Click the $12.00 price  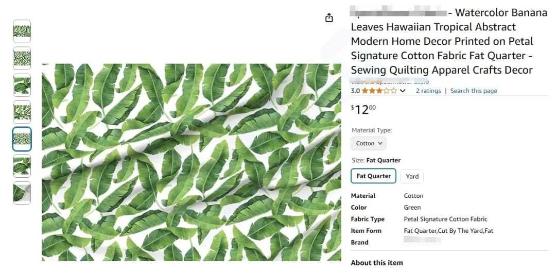click(x=363, y=109)
